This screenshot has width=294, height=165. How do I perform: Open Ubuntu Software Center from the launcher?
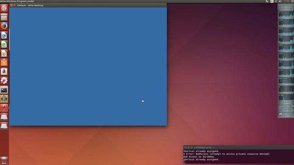[4, 63]
